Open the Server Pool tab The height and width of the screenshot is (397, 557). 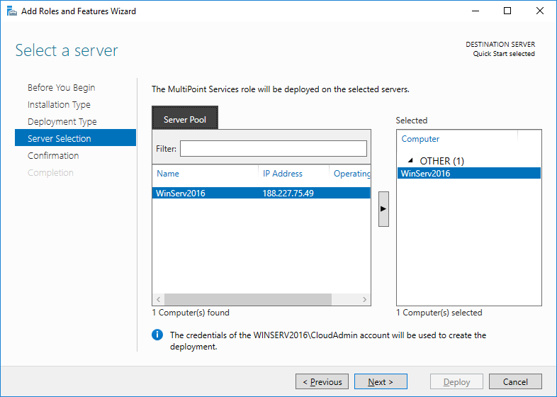click(185, 119)
